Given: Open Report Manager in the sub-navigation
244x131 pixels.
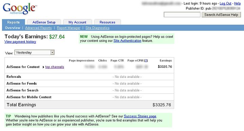Looking at the screenshot, I should [68, 28].
